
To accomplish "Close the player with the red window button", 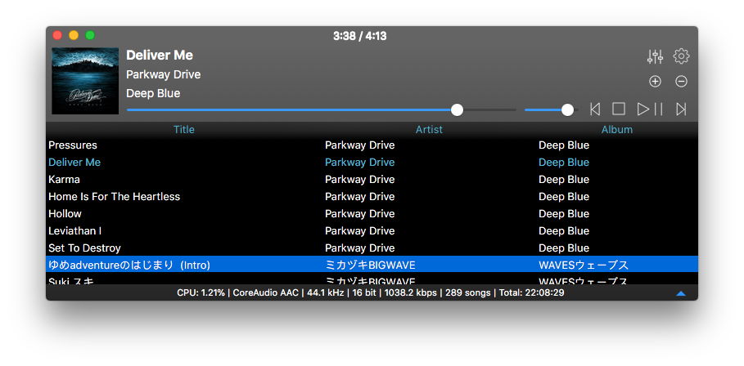I will point(57,35).
